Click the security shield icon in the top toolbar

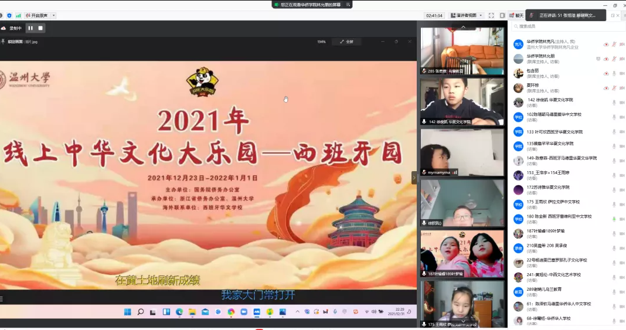point(9,16)
